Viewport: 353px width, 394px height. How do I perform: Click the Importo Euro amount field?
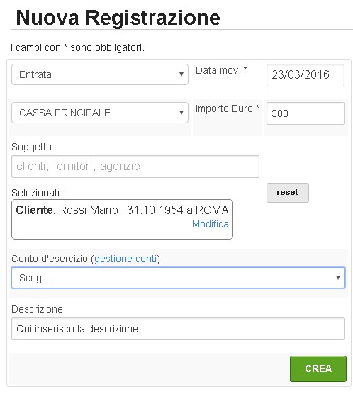[306, 113]
